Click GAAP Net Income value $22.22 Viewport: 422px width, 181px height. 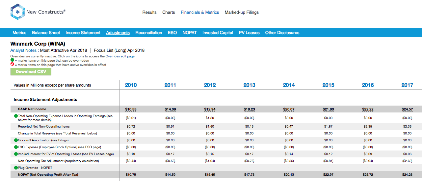click(368, 109)
